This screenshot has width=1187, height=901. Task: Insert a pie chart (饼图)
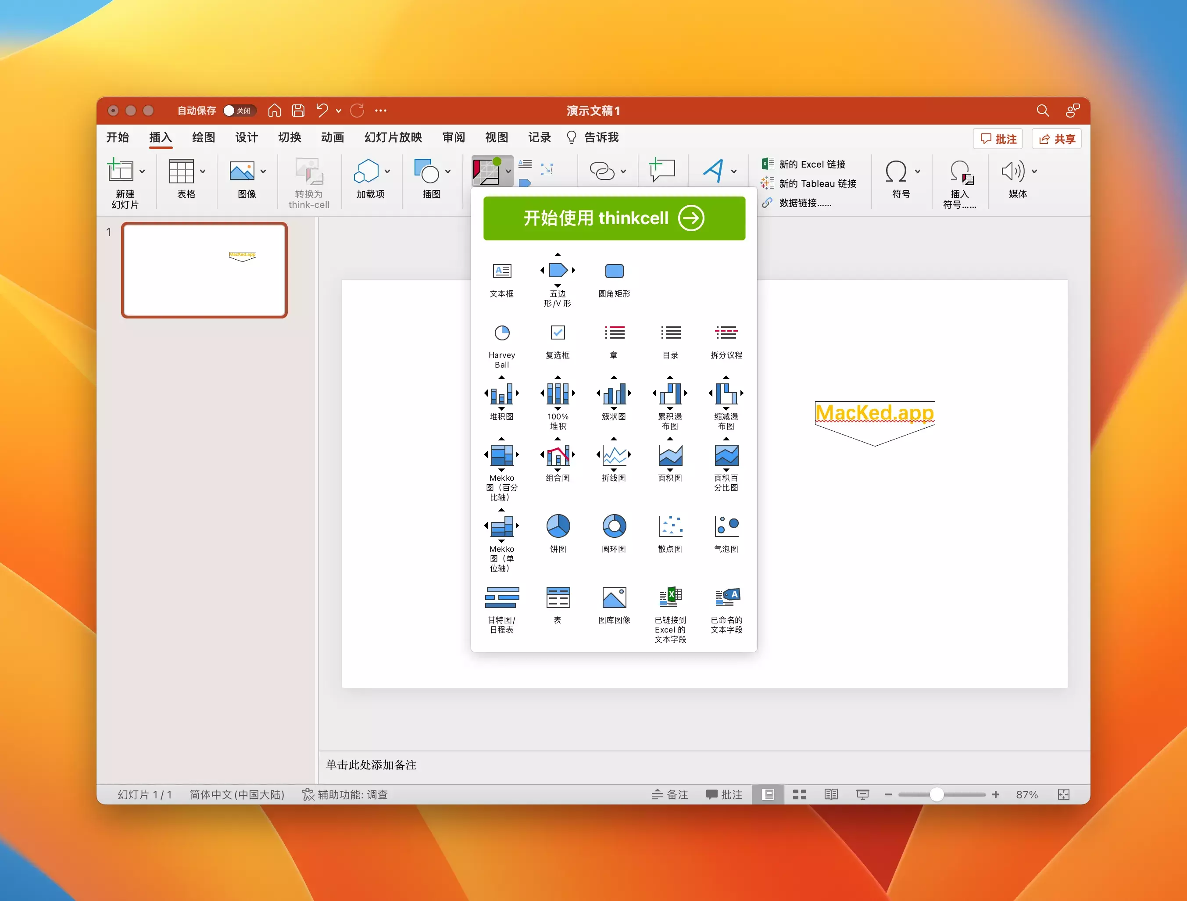coord(558,526)
